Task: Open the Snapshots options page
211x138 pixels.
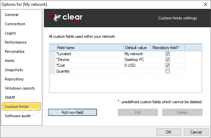Action: point(14,70)
